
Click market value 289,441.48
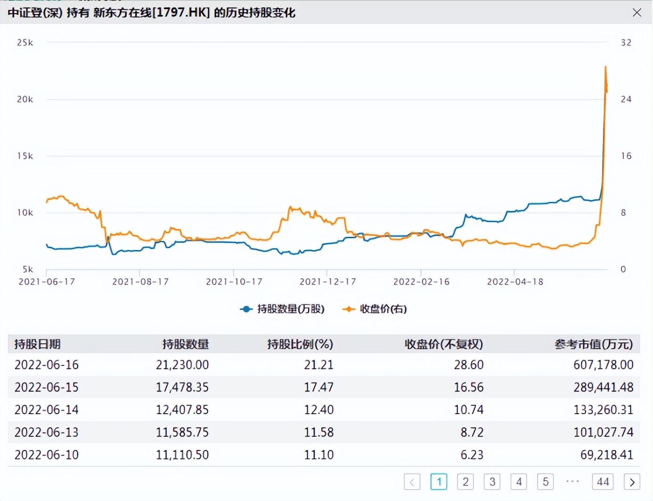pyautogui.click(x=604, y=387)
